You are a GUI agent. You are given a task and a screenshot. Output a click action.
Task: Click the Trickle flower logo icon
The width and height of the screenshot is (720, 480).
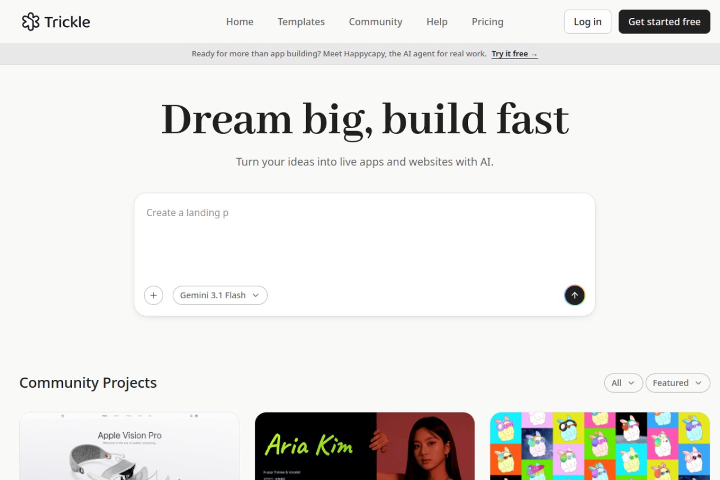30,22
